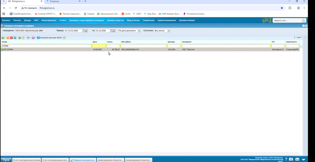Click the envelope icon in the bottom bar
This screenshot has width=315, height=162.
297,159
